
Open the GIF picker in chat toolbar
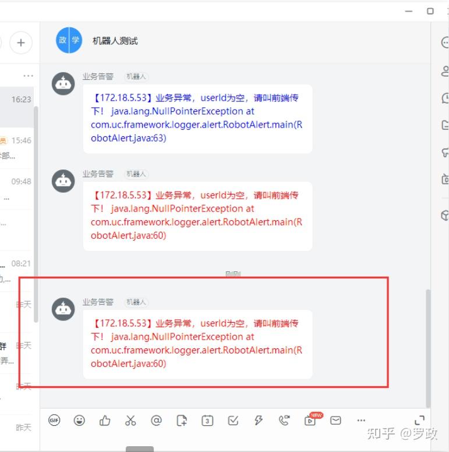click(54, 420)
